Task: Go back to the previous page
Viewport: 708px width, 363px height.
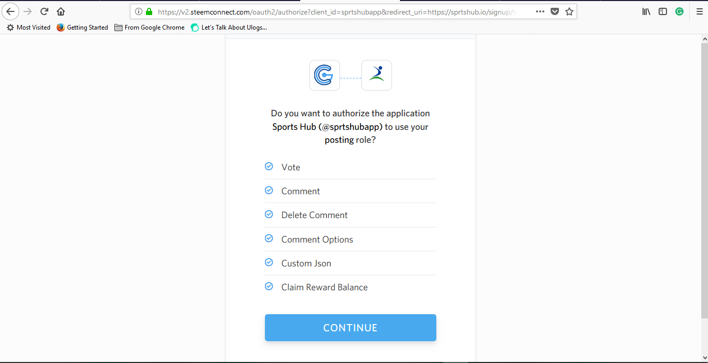Action: click(x=10, y=11)
